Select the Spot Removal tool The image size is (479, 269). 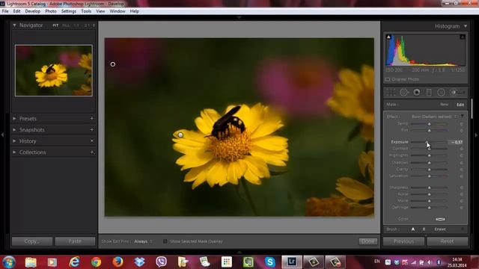tap(404, 93)
